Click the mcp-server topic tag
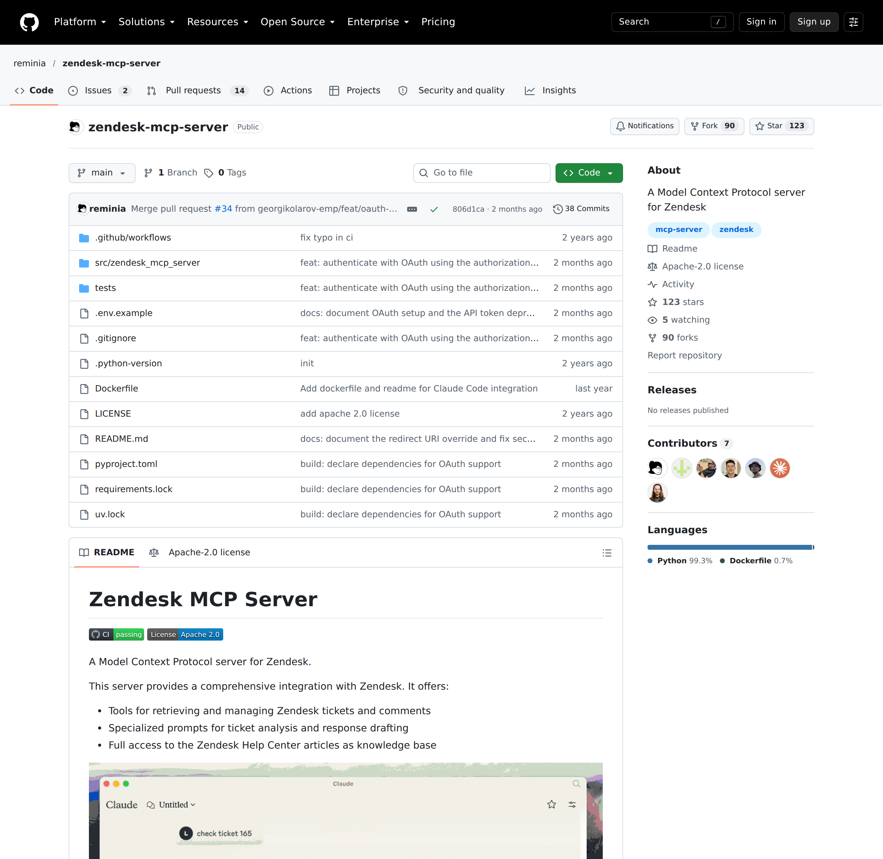This screenshot has height=859, width=883. click(678, 230)
